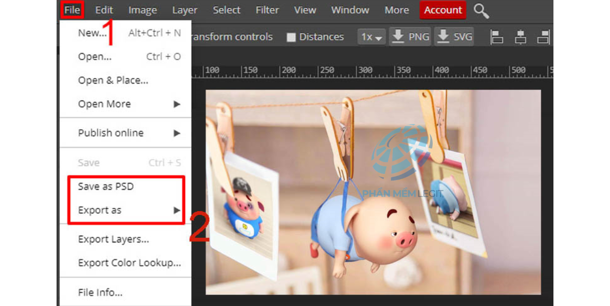610x306 pixels.
Task: Open the More menu
Action: (397, 10)
